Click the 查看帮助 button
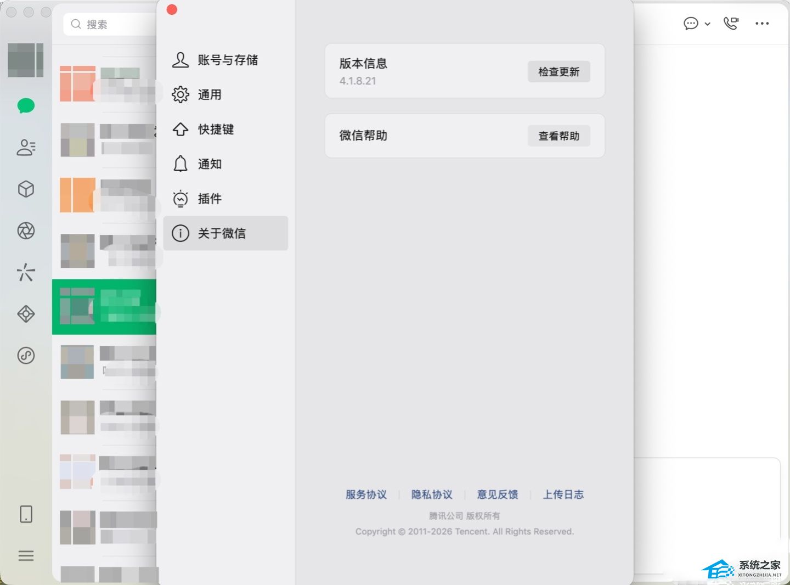 [558, 136]
